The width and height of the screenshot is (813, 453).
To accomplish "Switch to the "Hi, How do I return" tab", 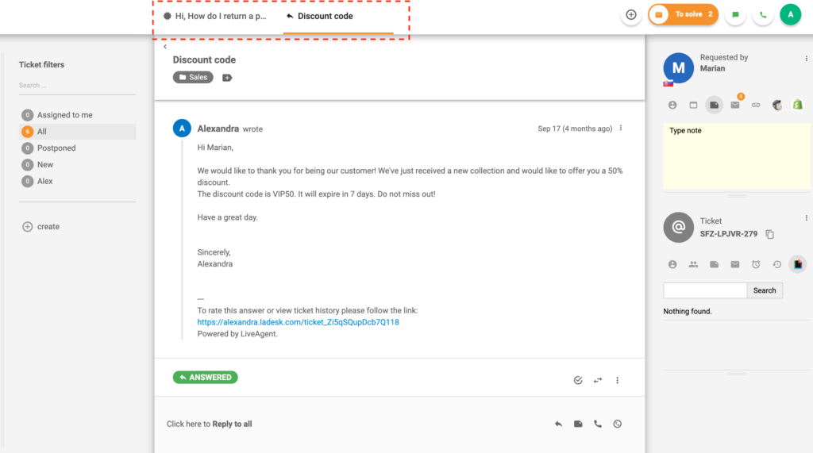I will click(x=216, y=16).
